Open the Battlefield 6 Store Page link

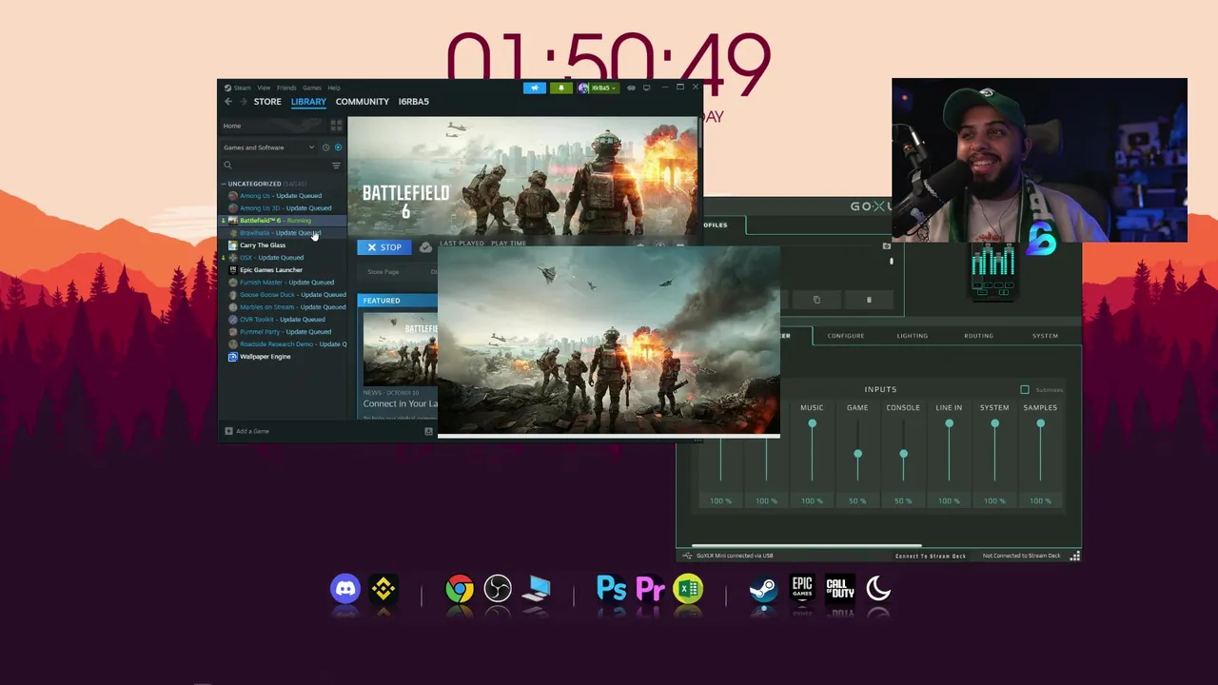tap(383, 272)
